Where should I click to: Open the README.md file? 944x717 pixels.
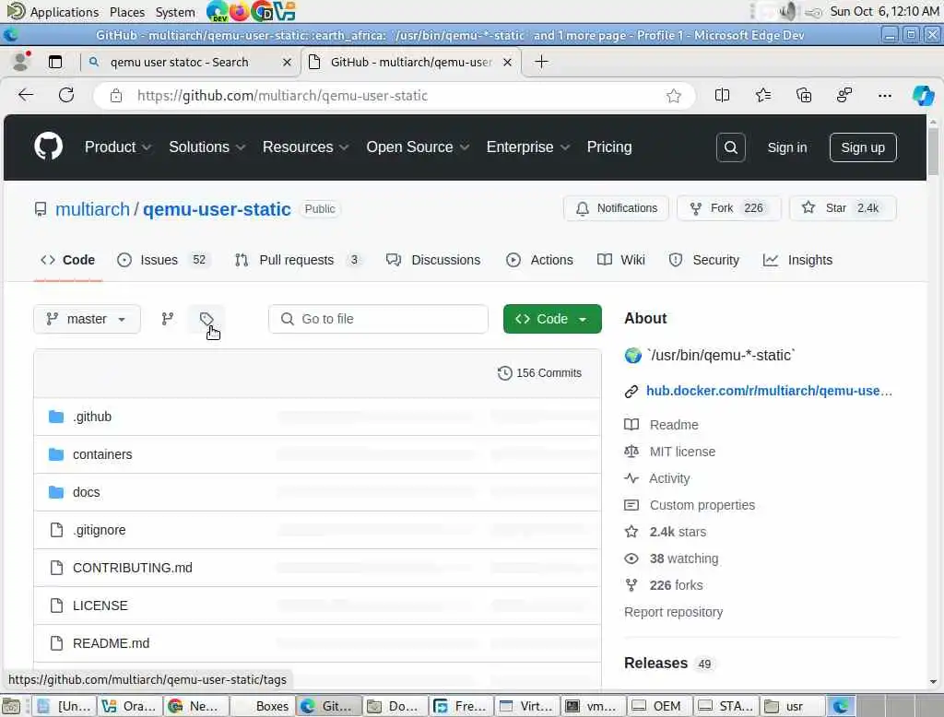111,643
